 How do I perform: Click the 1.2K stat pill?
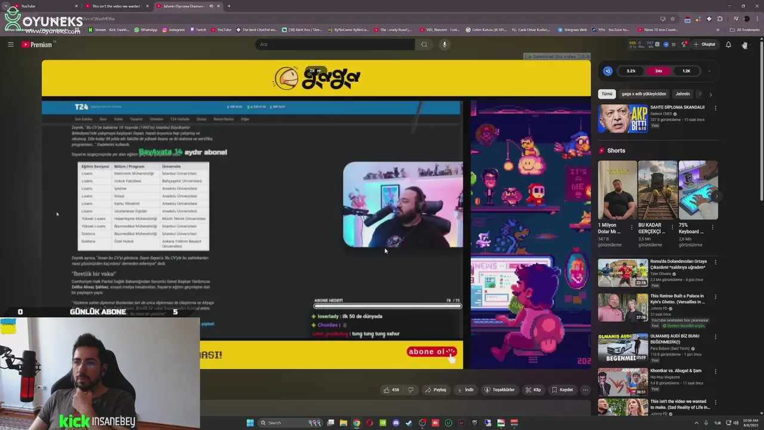(x=686, y=71)
